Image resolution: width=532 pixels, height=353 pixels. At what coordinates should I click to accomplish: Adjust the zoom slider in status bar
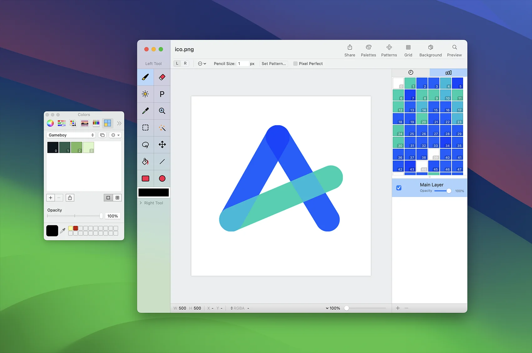click(365, 308)
